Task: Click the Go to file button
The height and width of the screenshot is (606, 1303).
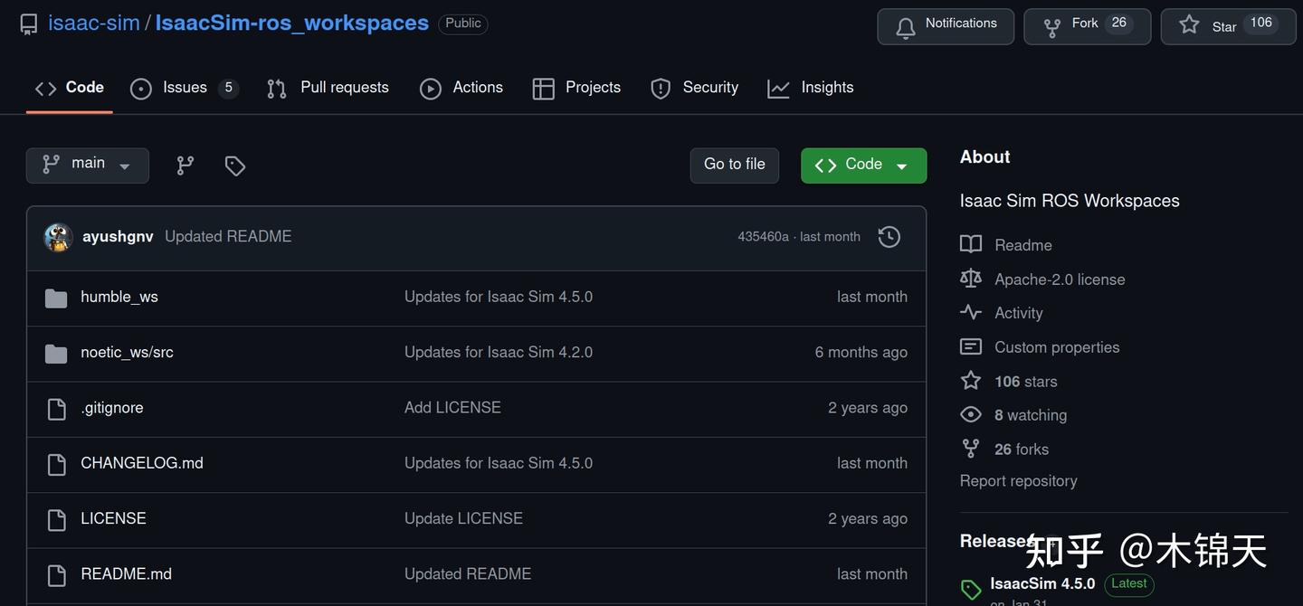Action: (735, 166)
